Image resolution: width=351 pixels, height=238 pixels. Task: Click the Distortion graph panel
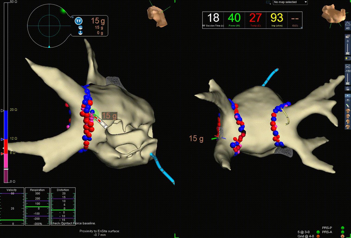coord(63,207)
